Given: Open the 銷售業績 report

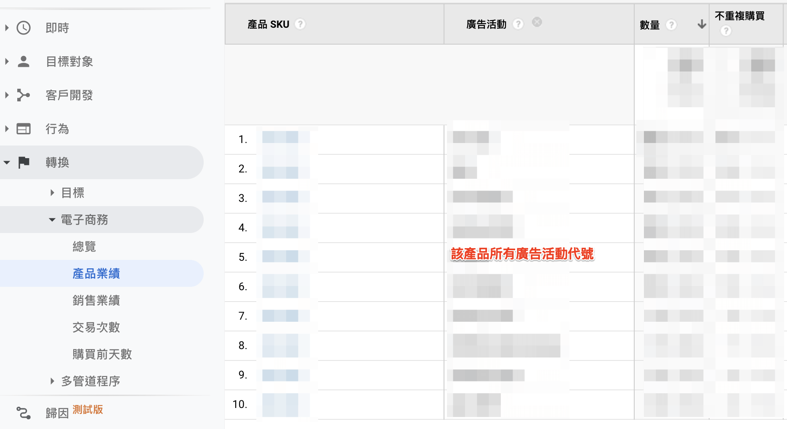Looking at the screenshot, I should click(x=96, y=300).
